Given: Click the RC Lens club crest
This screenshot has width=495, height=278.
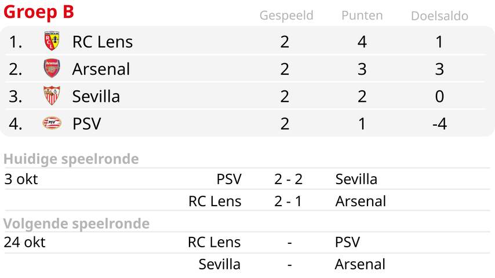Looking at the screenshot, I should coord(52,41).
